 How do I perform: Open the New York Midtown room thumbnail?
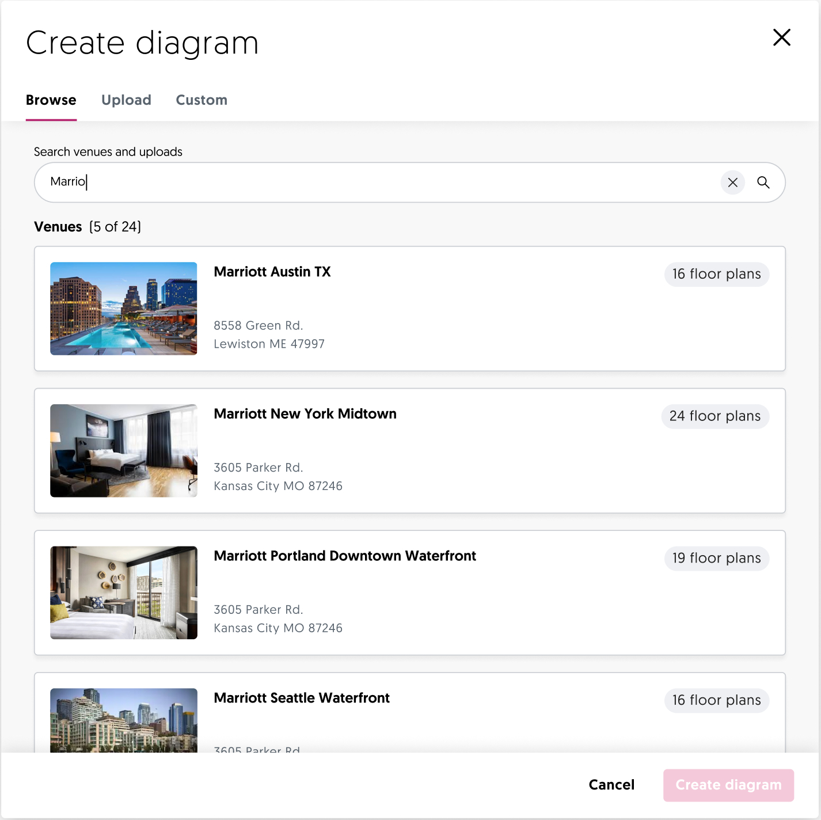[x=124, y=451]
